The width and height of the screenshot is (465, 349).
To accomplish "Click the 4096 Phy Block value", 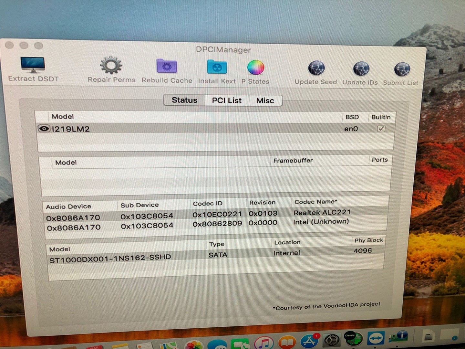I will (363, 251).
